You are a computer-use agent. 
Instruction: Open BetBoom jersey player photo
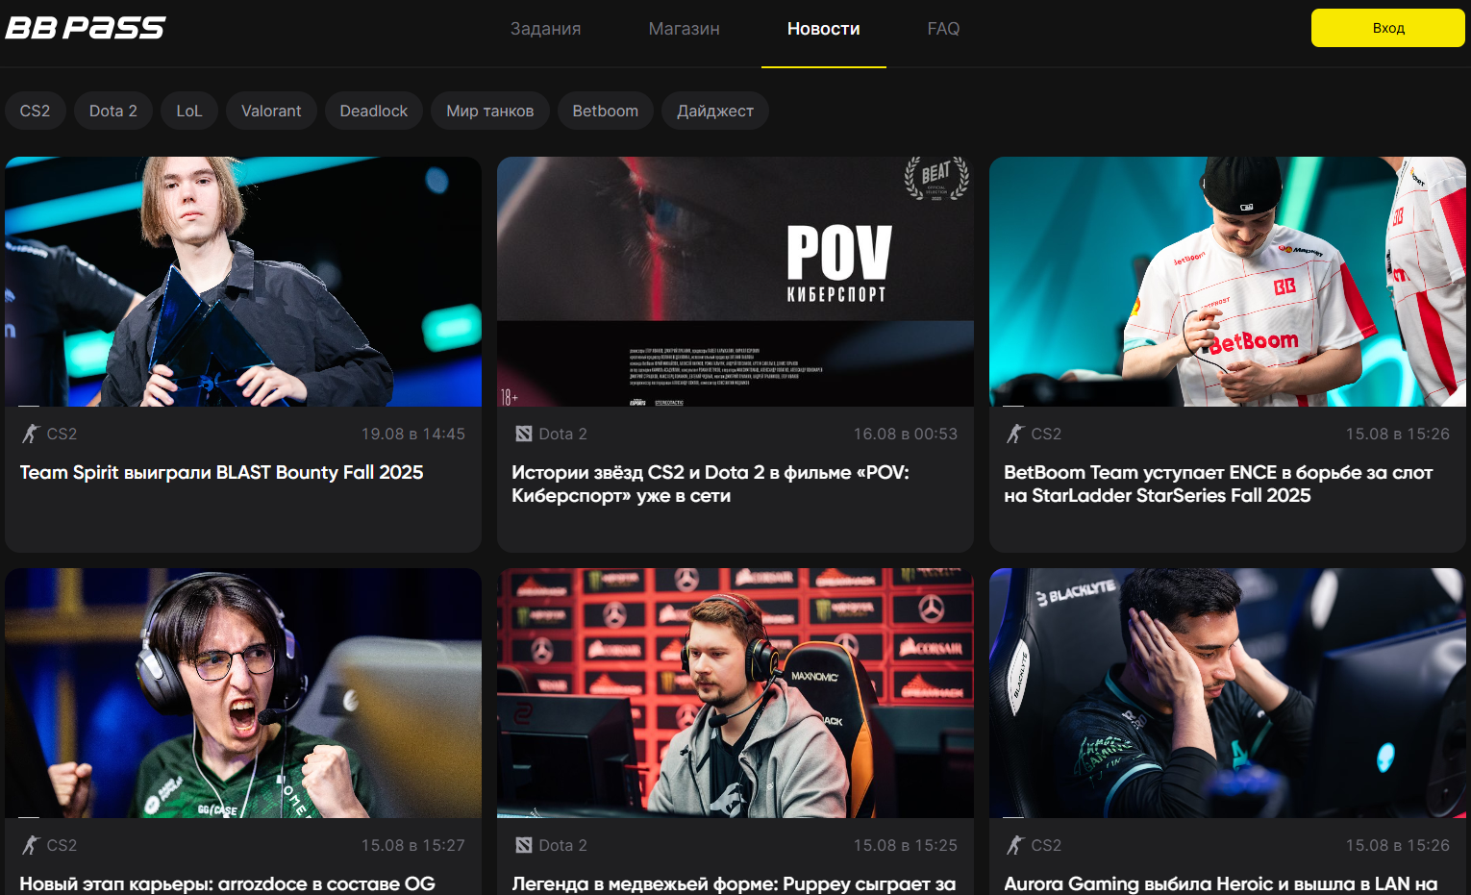(x=1228, y=282)
